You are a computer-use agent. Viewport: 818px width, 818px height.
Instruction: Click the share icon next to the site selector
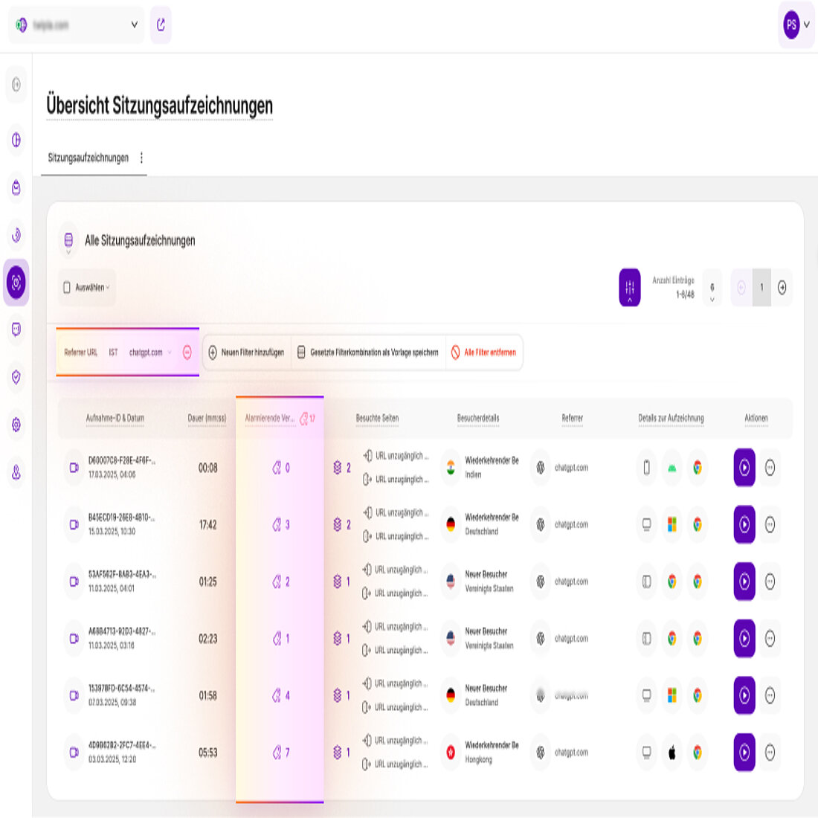click(x=160, y=23)
